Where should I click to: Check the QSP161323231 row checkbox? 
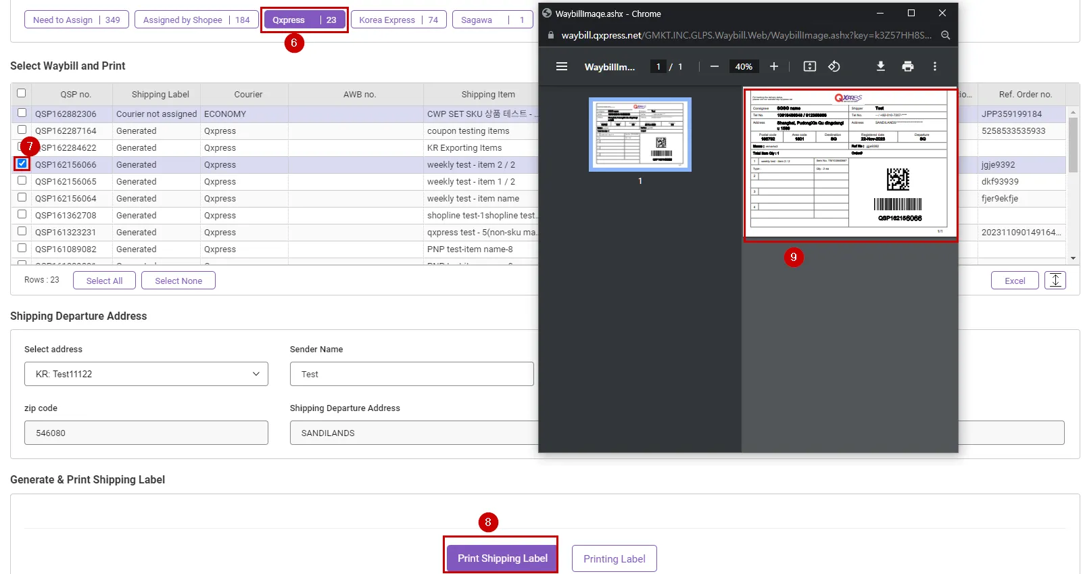[22, 231]
